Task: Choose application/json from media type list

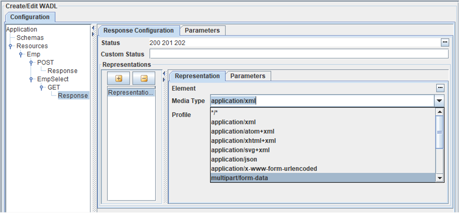Action: 229,159
